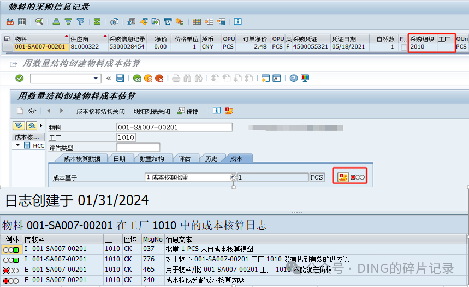Image resolution: width=469 pixels, height=287 pixels.
Task: Click the Word processing export icon
Action: [x=144, y=21]
